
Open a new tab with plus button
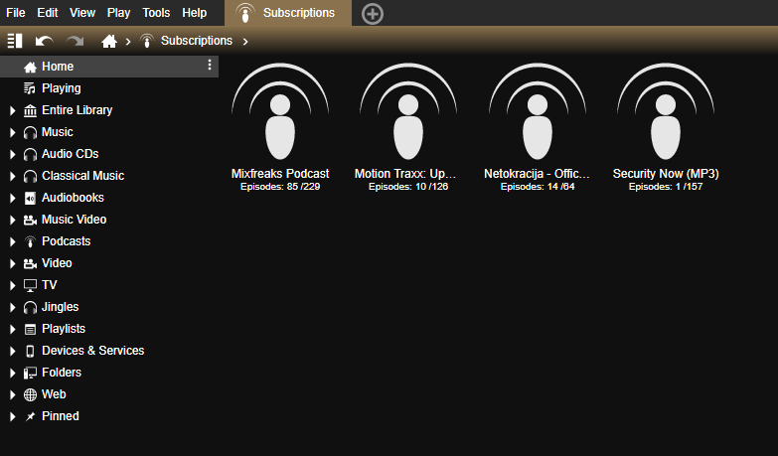(x=372, y=13)
